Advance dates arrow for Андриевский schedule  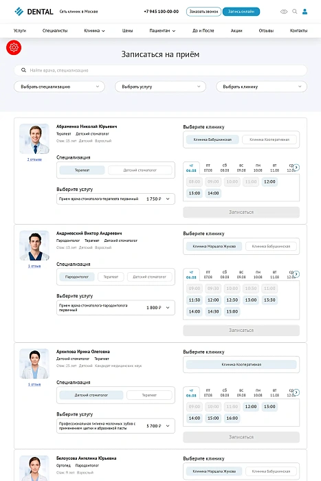point(296,274)
